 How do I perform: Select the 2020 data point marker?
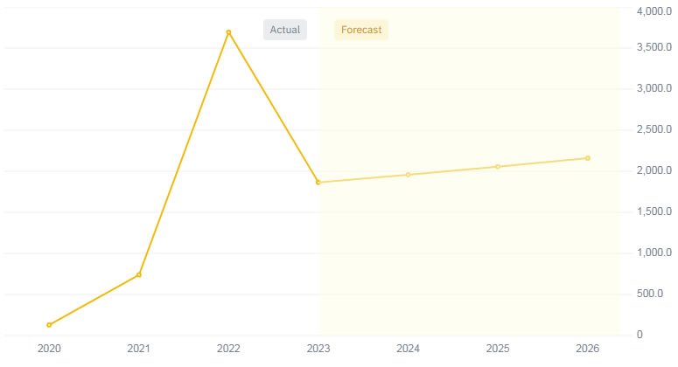tap(49, 325)
